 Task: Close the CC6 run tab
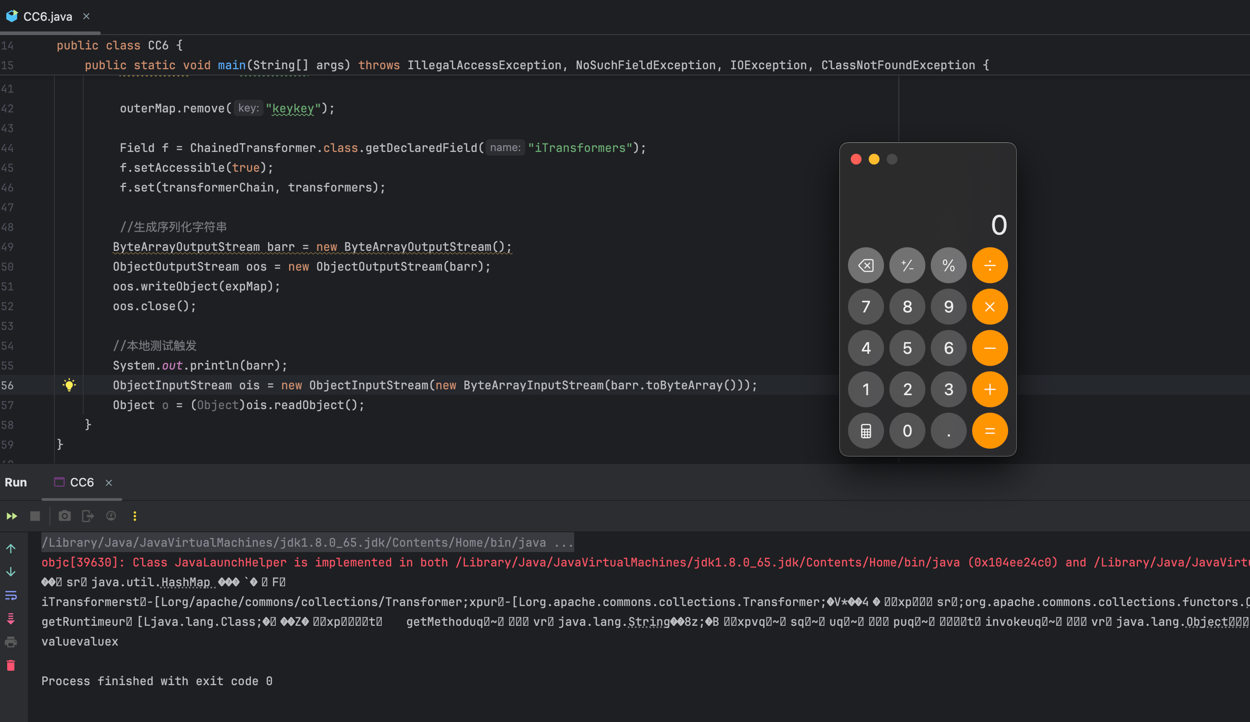(108, 482)
